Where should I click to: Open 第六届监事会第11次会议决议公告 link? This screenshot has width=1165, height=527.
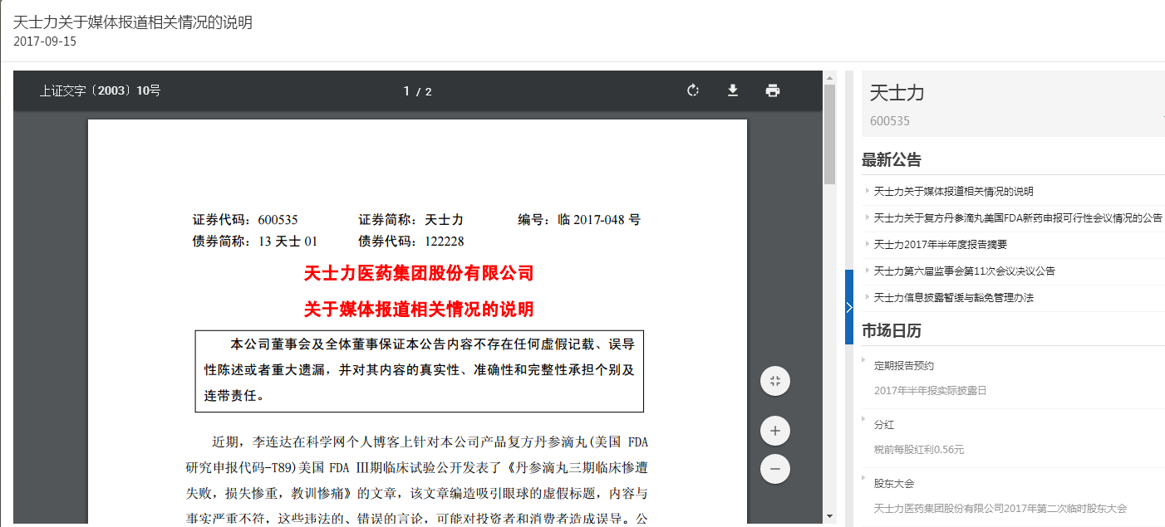pyautogui.click(x=964, y=271)
